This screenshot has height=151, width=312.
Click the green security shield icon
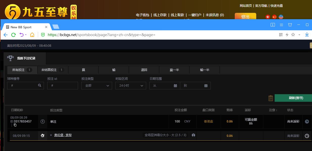43,35
